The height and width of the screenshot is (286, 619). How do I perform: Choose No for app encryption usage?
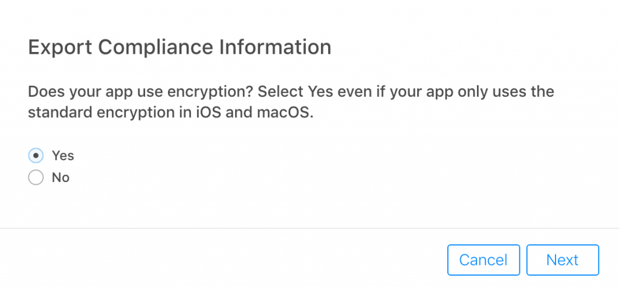[36, 178]
